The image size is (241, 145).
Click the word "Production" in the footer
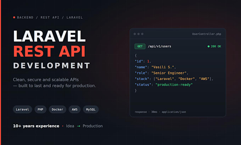pyautogui.click(x=93, y=126)
